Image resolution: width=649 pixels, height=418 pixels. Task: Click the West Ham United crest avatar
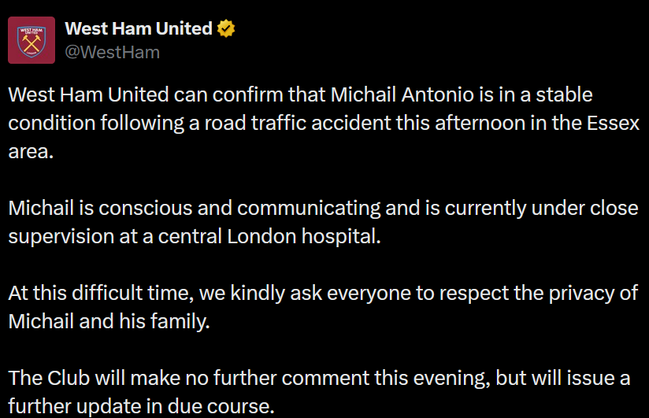click(x=32, y=40)
